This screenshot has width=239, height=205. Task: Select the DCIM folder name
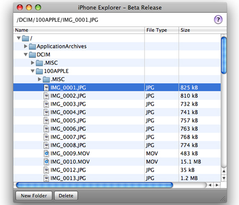(44, 55)
